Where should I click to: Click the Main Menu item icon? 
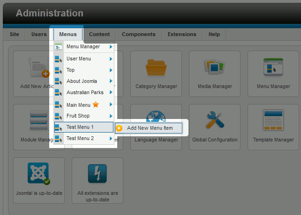pyautogui.click(x=58, y=105)
